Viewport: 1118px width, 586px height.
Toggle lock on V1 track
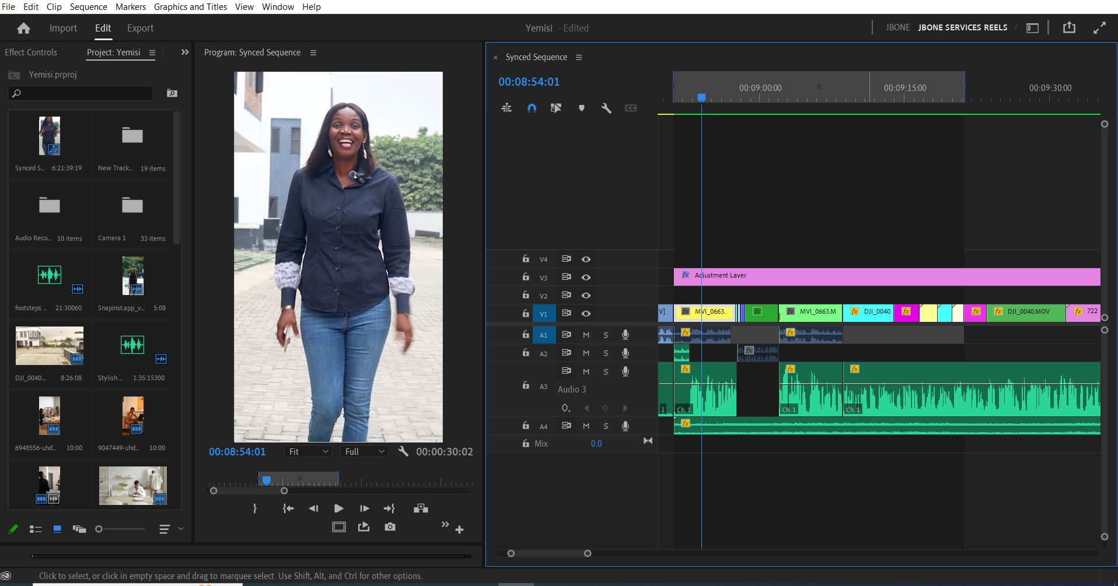coord(526,313)
